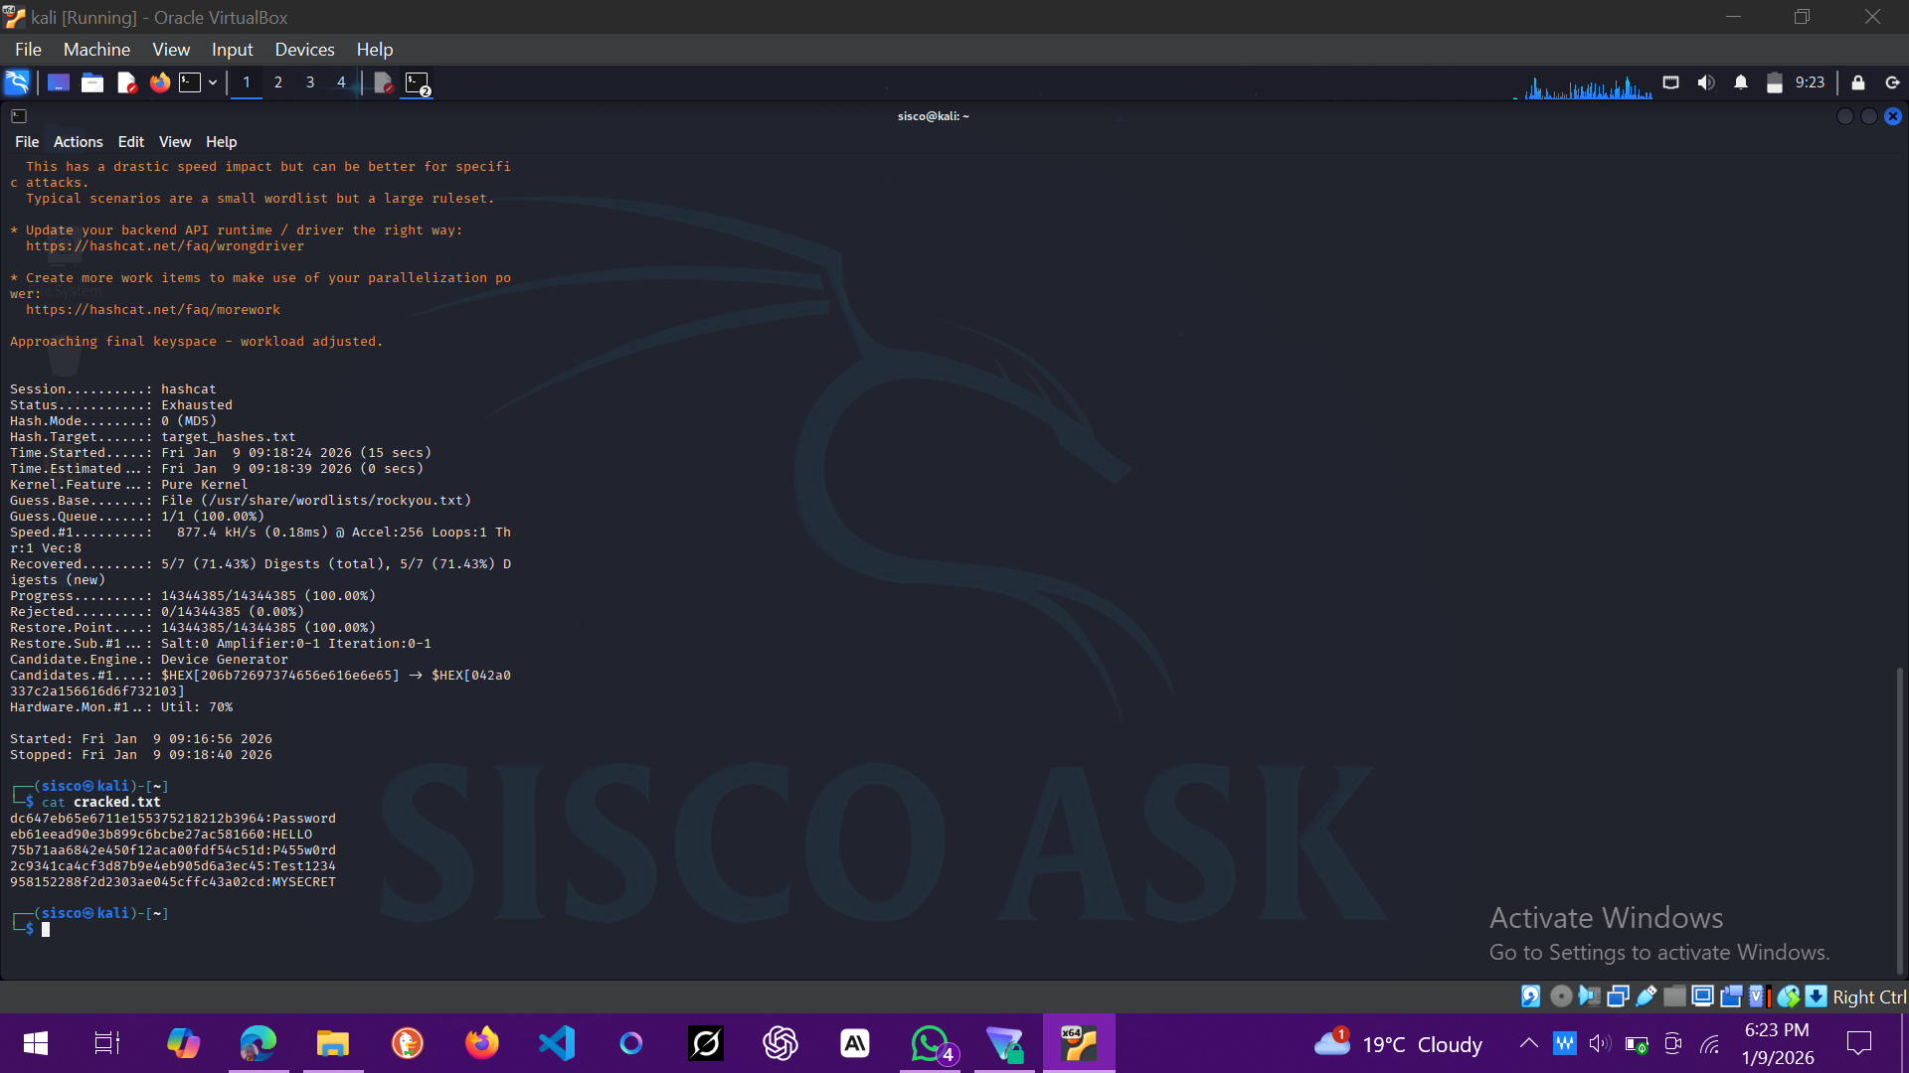The height and width of the screenshot is (1073, 1909).
Task: Open Kali notifications bell icon
Action: [x=1741, y=82]
